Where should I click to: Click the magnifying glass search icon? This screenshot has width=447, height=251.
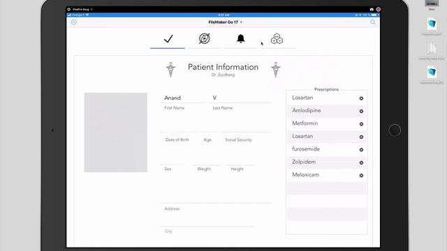(372, 22)
